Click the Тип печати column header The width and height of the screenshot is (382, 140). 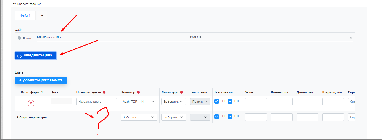(x=199, y=92)
